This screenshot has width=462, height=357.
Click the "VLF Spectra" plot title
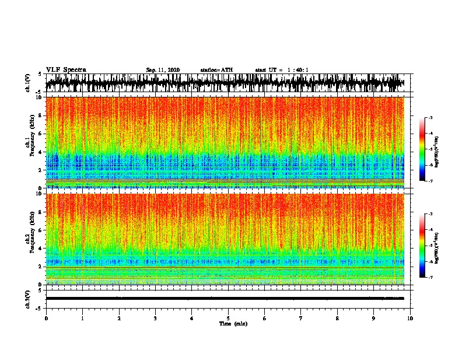click(x=66, y=70)
